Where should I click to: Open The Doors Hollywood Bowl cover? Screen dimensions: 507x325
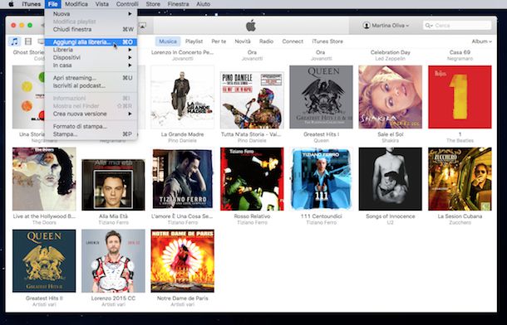[x=44, y=179]
